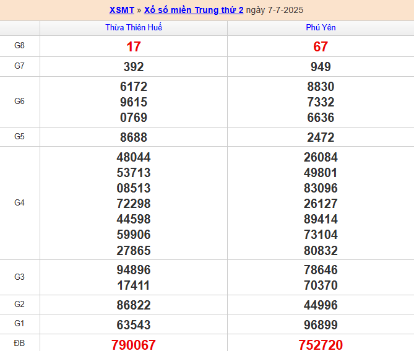
Task: Select G4 number 80832
Action: [321, 251]
